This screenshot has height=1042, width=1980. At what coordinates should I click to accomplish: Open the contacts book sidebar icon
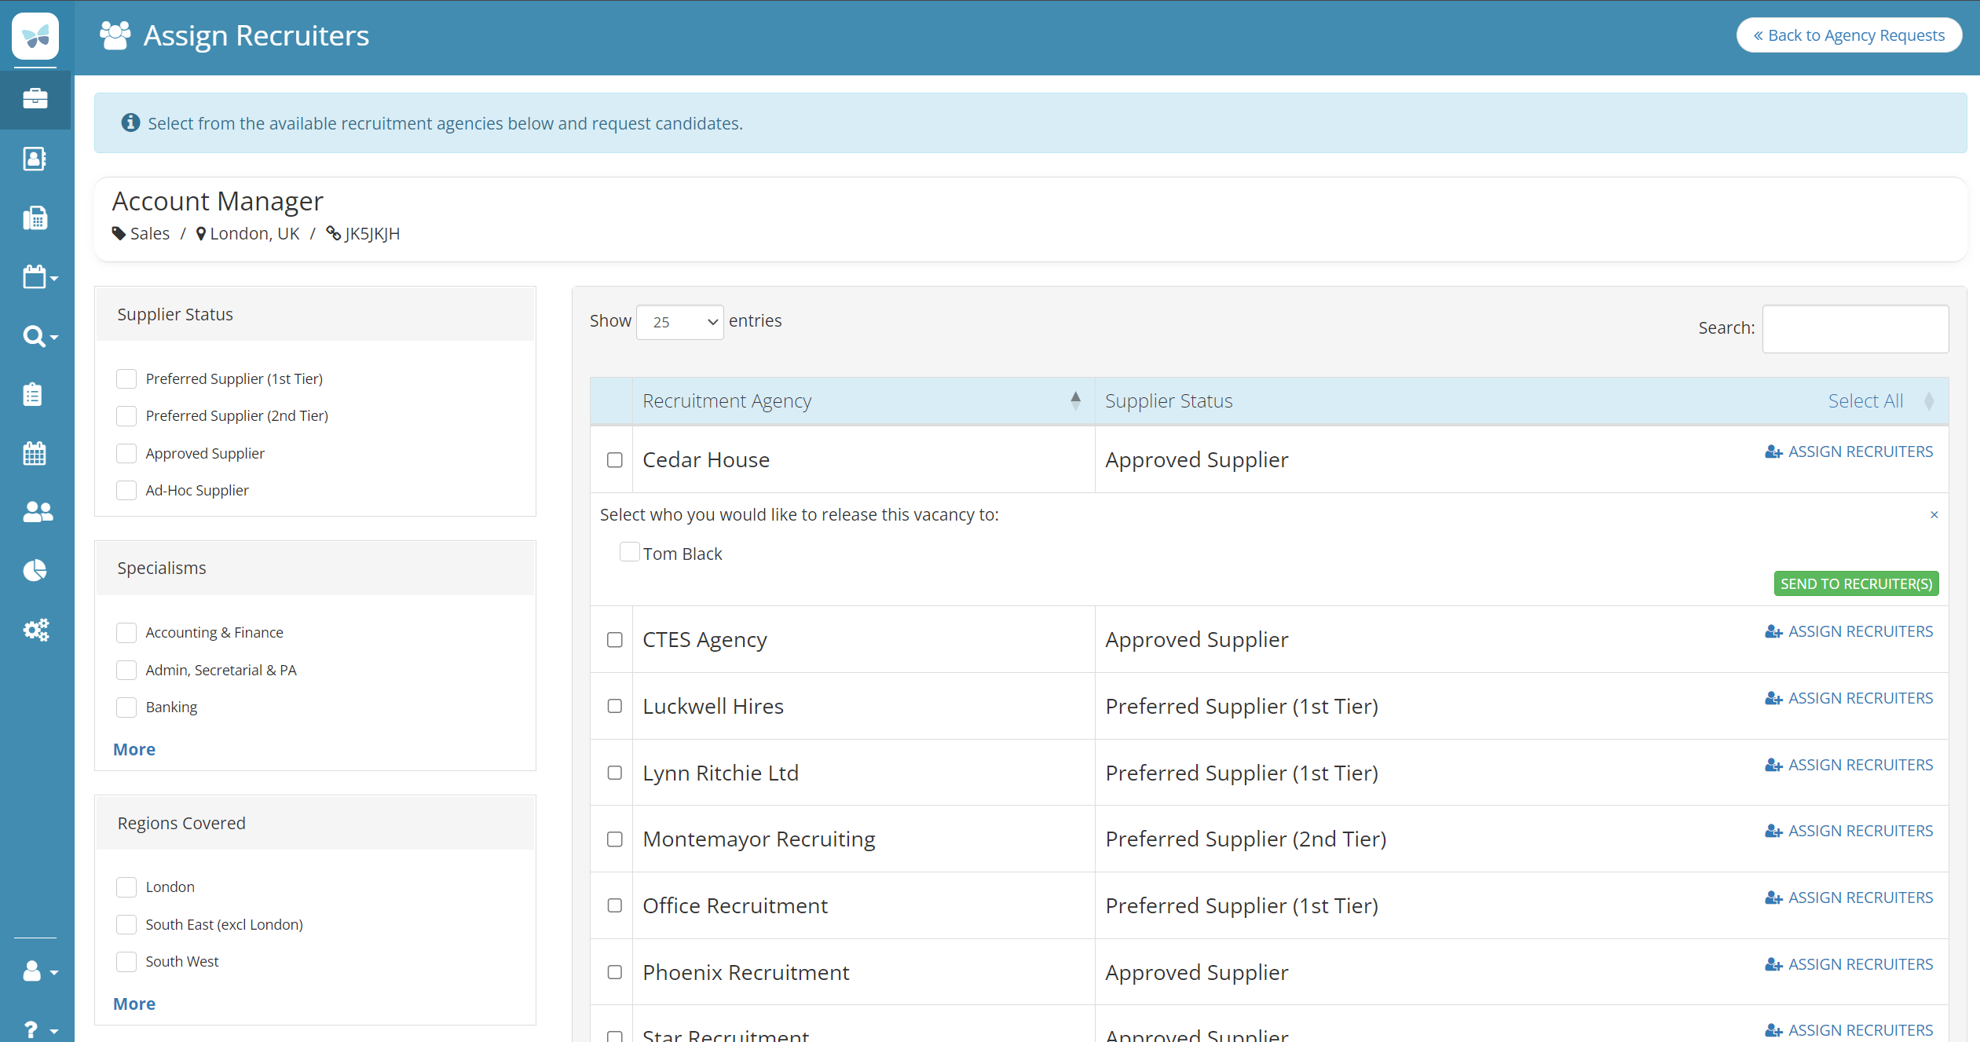pos(35,159)
